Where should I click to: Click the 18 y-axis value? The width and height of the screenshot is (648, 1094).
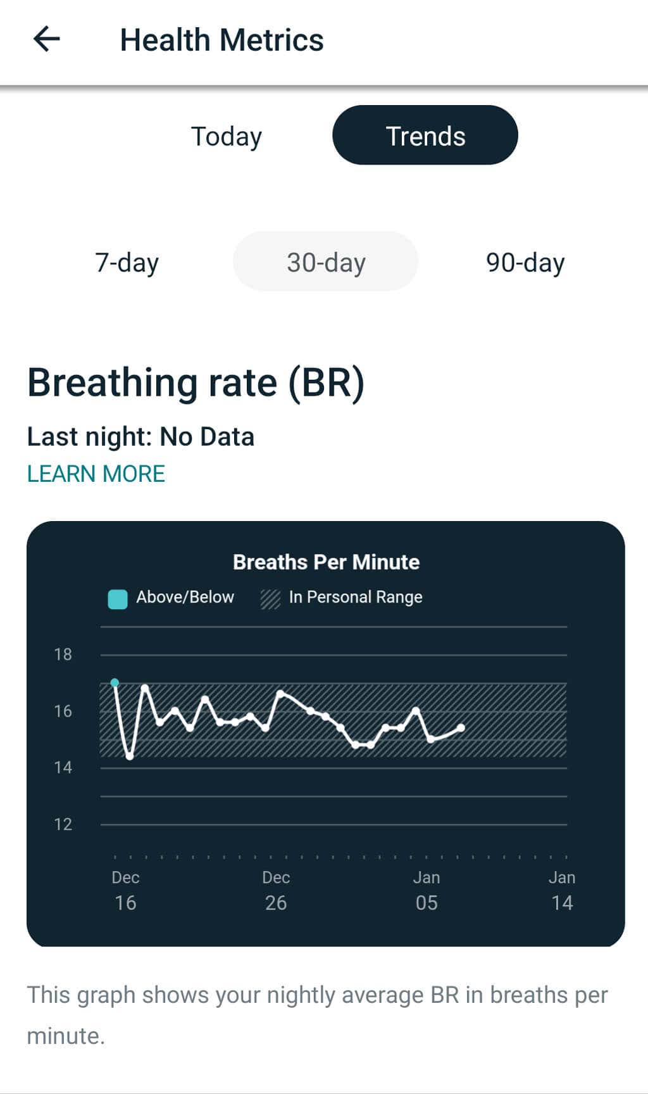pyautogui.click(x=63, y=655)
